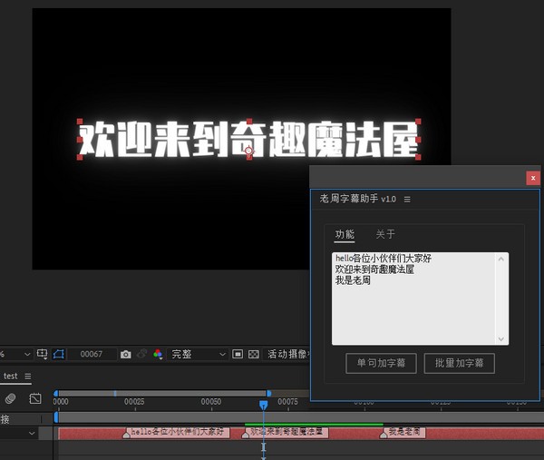544x460 pixels.
Task: Click the graph editor icon in timeline
Action: [x=35, y=398]
